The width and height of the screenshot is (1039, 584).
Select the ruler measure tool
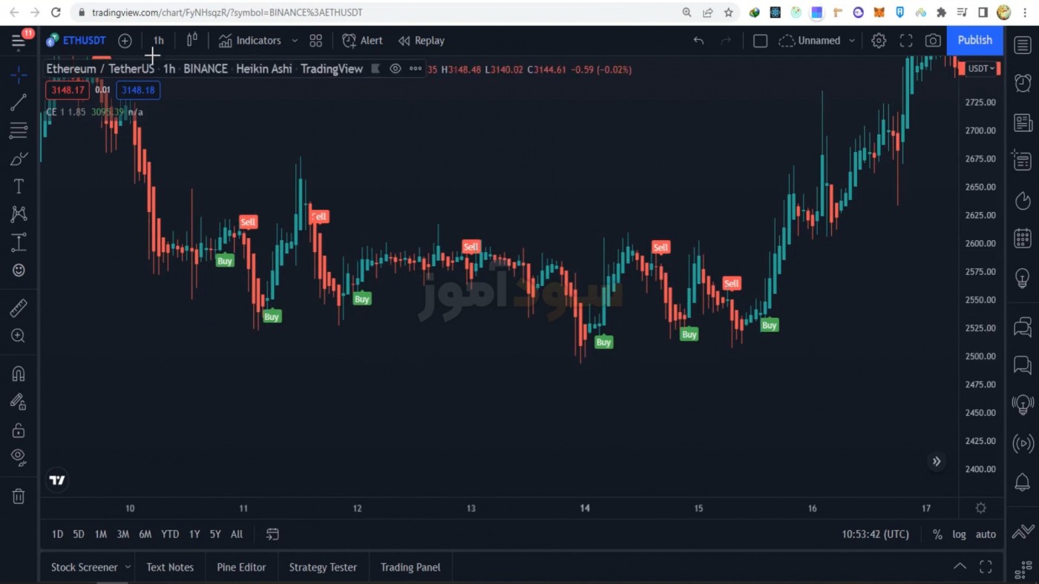(x=19, y=308)
